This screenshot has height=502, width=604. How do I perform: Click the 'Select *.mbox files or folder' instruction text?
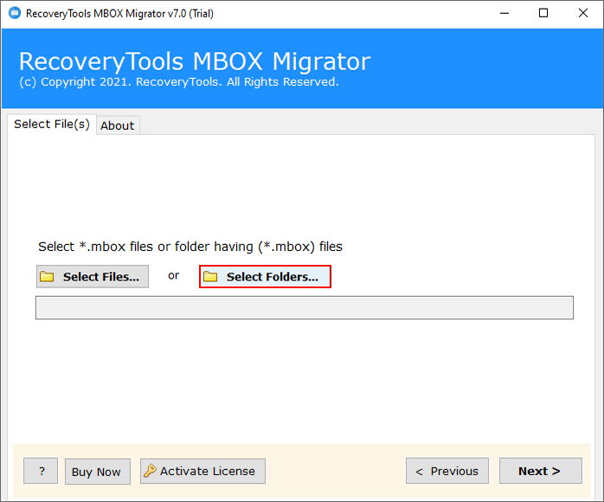[x=190, y=247]
